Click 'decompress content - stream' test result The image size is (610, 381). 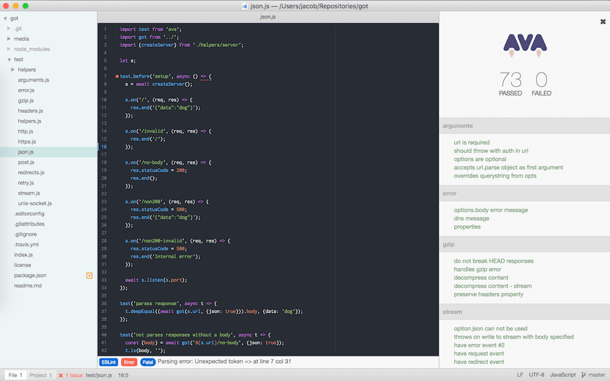coord(492,286)
